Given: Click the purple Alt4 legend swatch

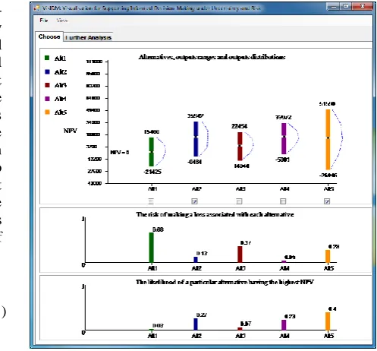Looking at the screenshot, I should 47,99.
